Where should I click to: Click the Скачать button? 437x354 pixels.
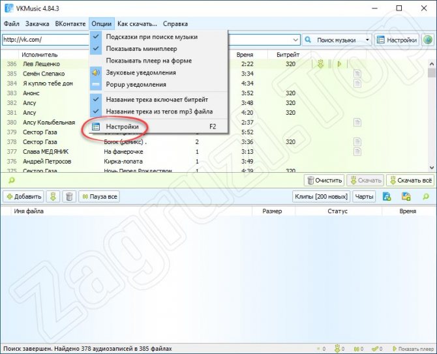(x=365, y=181)
